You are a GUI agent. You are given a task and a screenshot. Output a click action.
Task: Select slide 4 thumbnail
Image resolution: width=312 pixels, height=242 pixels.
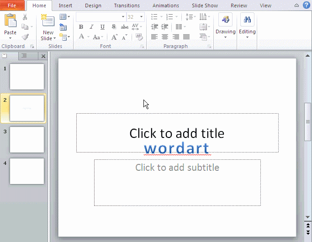[x=27, y=171]
